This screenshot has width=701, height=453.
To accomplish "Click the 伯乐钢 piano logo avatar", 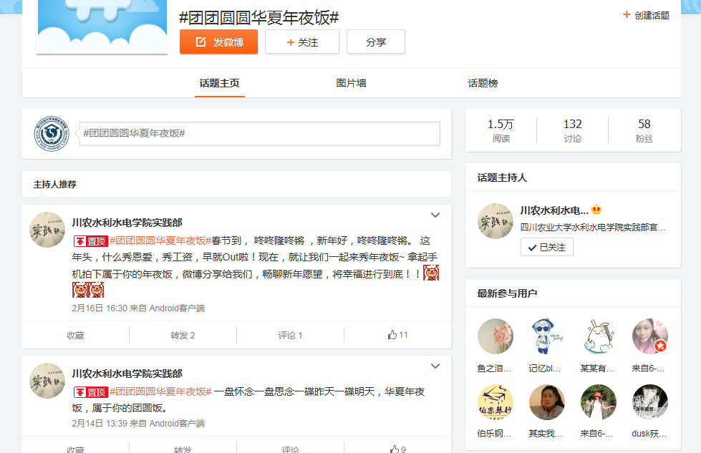I will pos(495,402).
